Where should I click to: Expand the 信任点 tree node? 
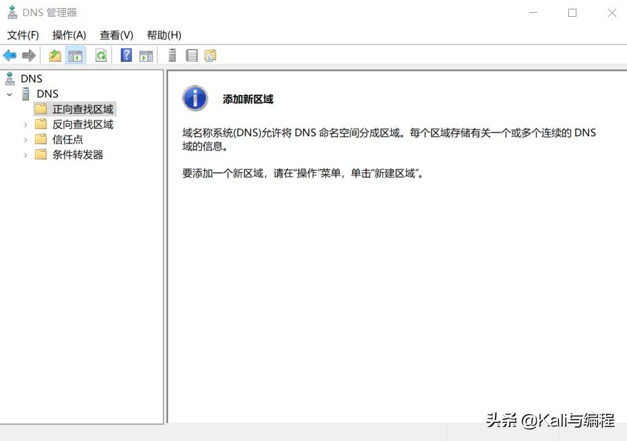25,139
